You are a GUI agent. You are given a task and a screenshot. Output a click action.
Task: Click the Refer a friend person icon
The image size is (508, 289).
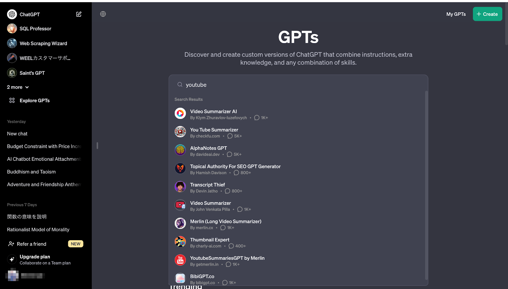[11, 244]
